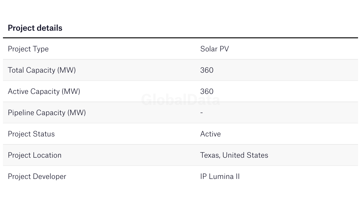This screenshot has height=199, width=361.
Task: Select the Active Capacity value 360
Action: [x=207, y=91]
